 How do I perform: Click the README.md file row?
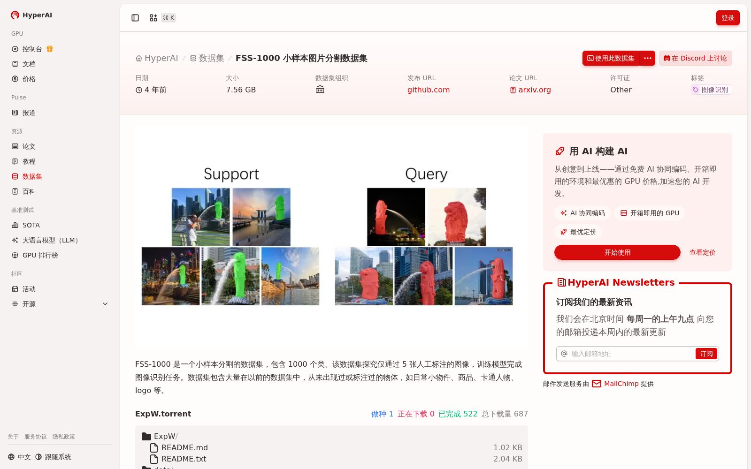click(x=331, y=447)
